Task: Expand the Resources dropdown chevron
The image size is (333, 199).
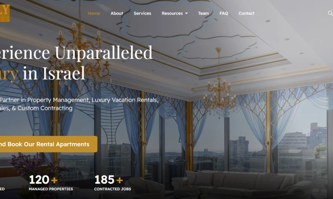Action: pyautogui.click(x=186, y=13)
